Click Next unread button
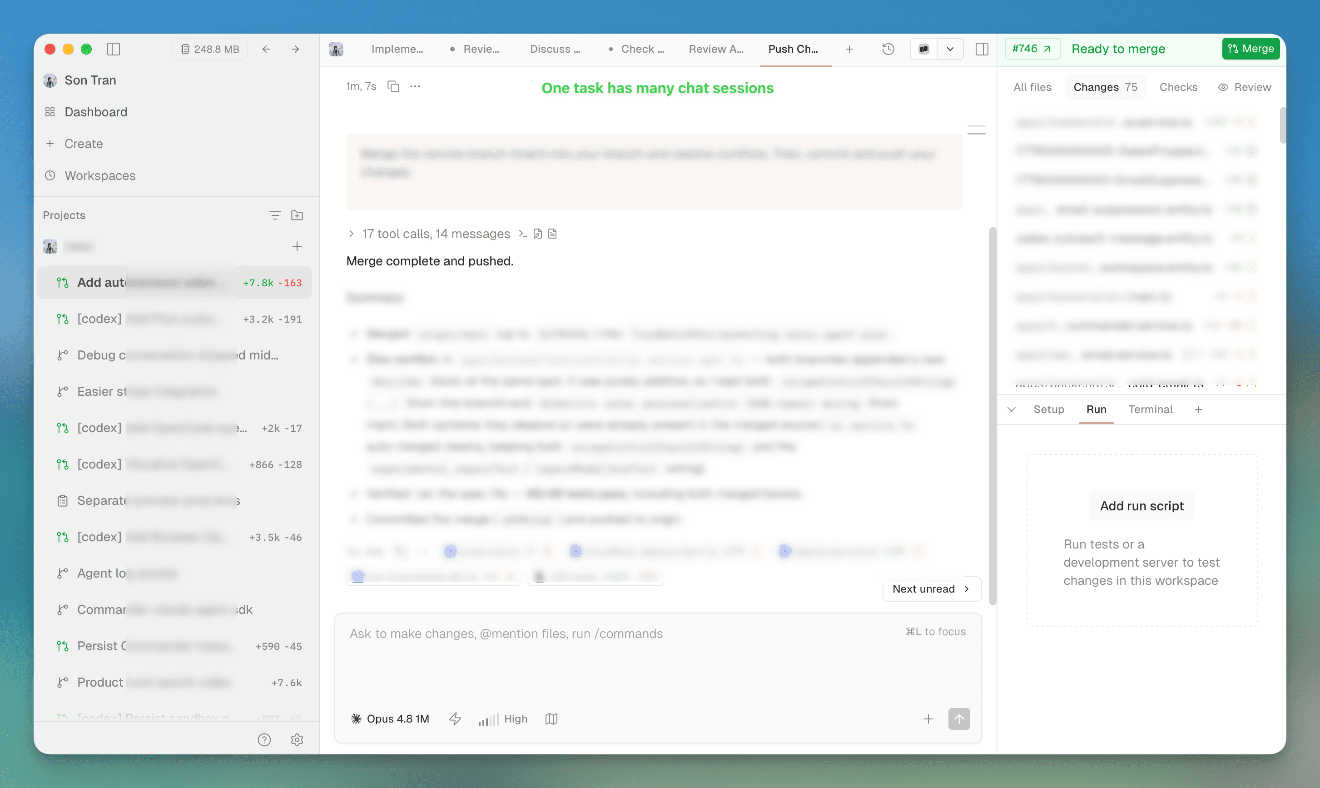 [931, 589]
